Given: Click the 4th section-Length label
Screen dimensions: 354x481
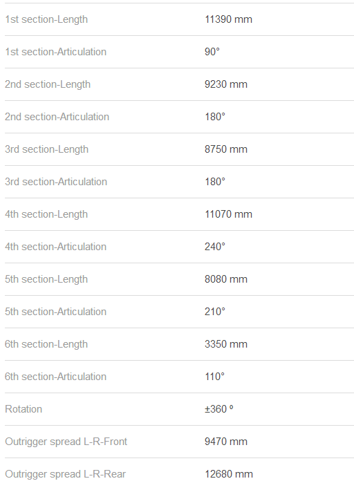Looking at the screenshot, I should 46,215.
